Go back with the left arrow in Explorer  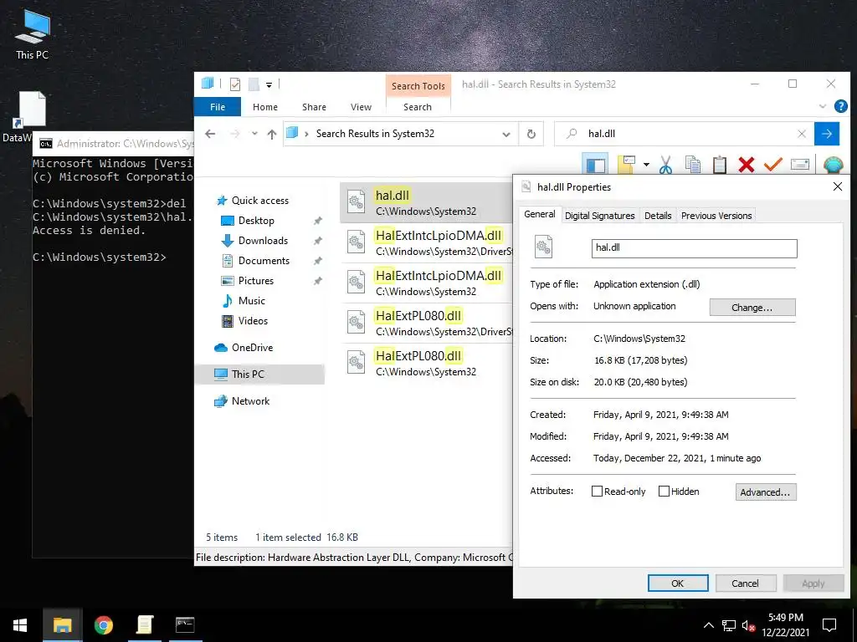(x=210, y=134)
